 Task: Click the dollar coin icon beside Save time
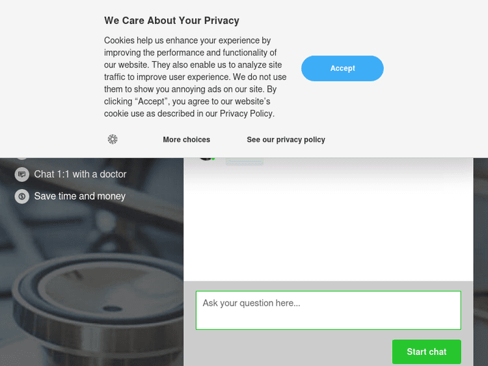click(22, 196)
